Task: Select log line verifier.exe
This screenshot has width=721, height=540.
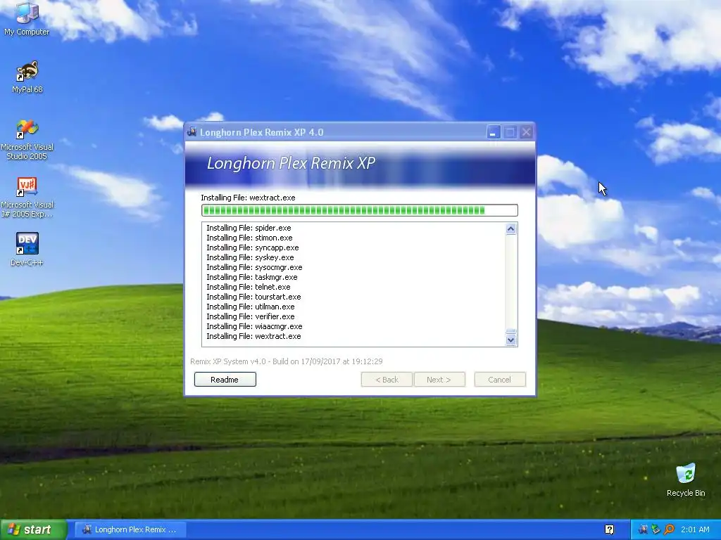Action: point(251,316)
